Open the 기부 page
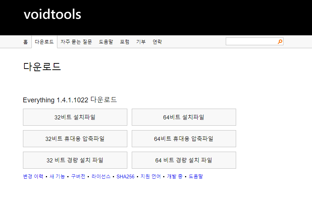The height and width of the screenshot is (208, 312). [141, 42]
